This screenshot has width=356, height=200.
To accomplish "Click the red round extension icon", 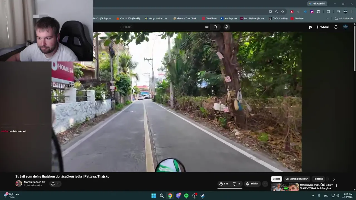I will pyautogui.click(x=292, y=12).
